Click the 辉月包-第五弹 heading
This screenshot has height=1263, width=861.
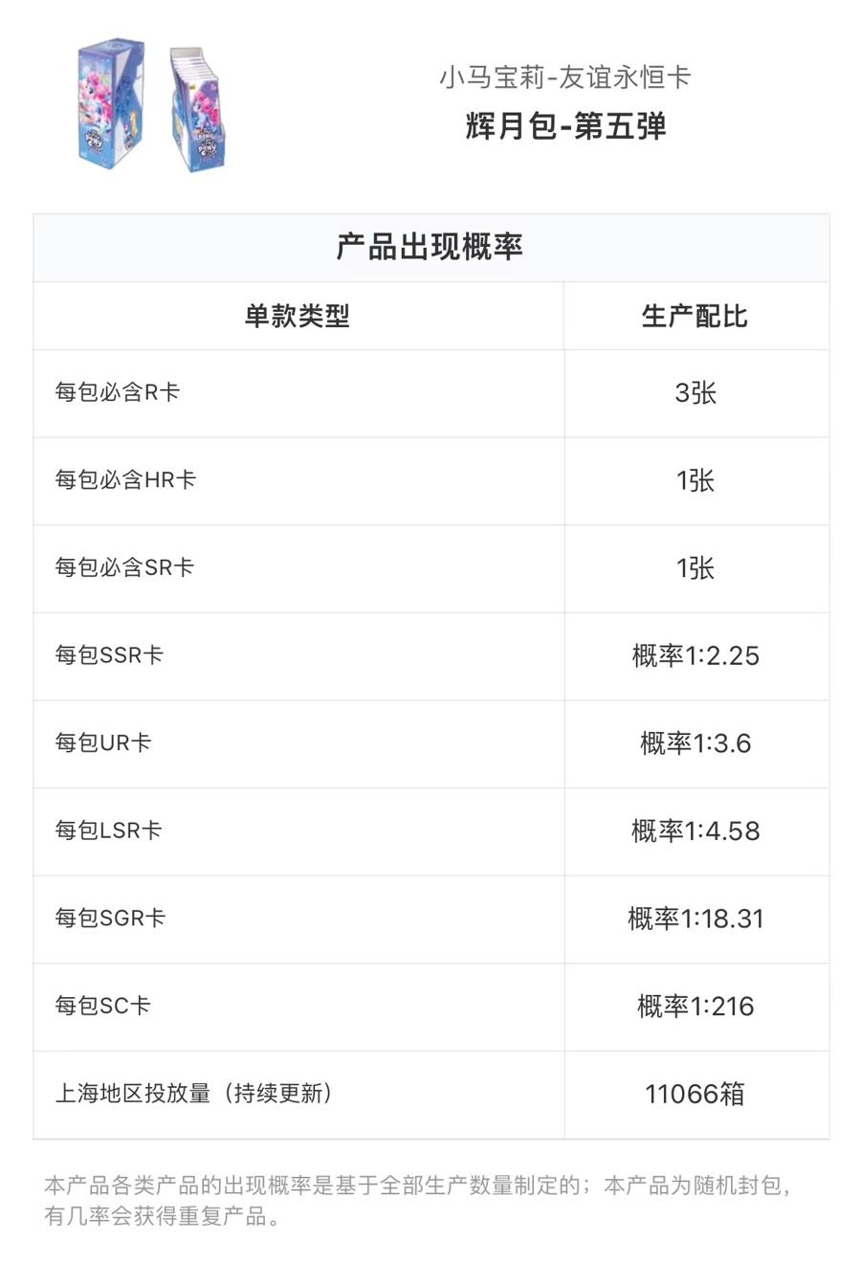point(565,126)
